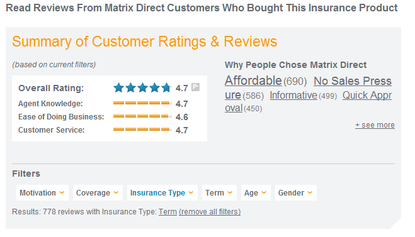Screen dimensions: 415x237
Task: Click the remove all filters link
Action: (x=210, y=212)
